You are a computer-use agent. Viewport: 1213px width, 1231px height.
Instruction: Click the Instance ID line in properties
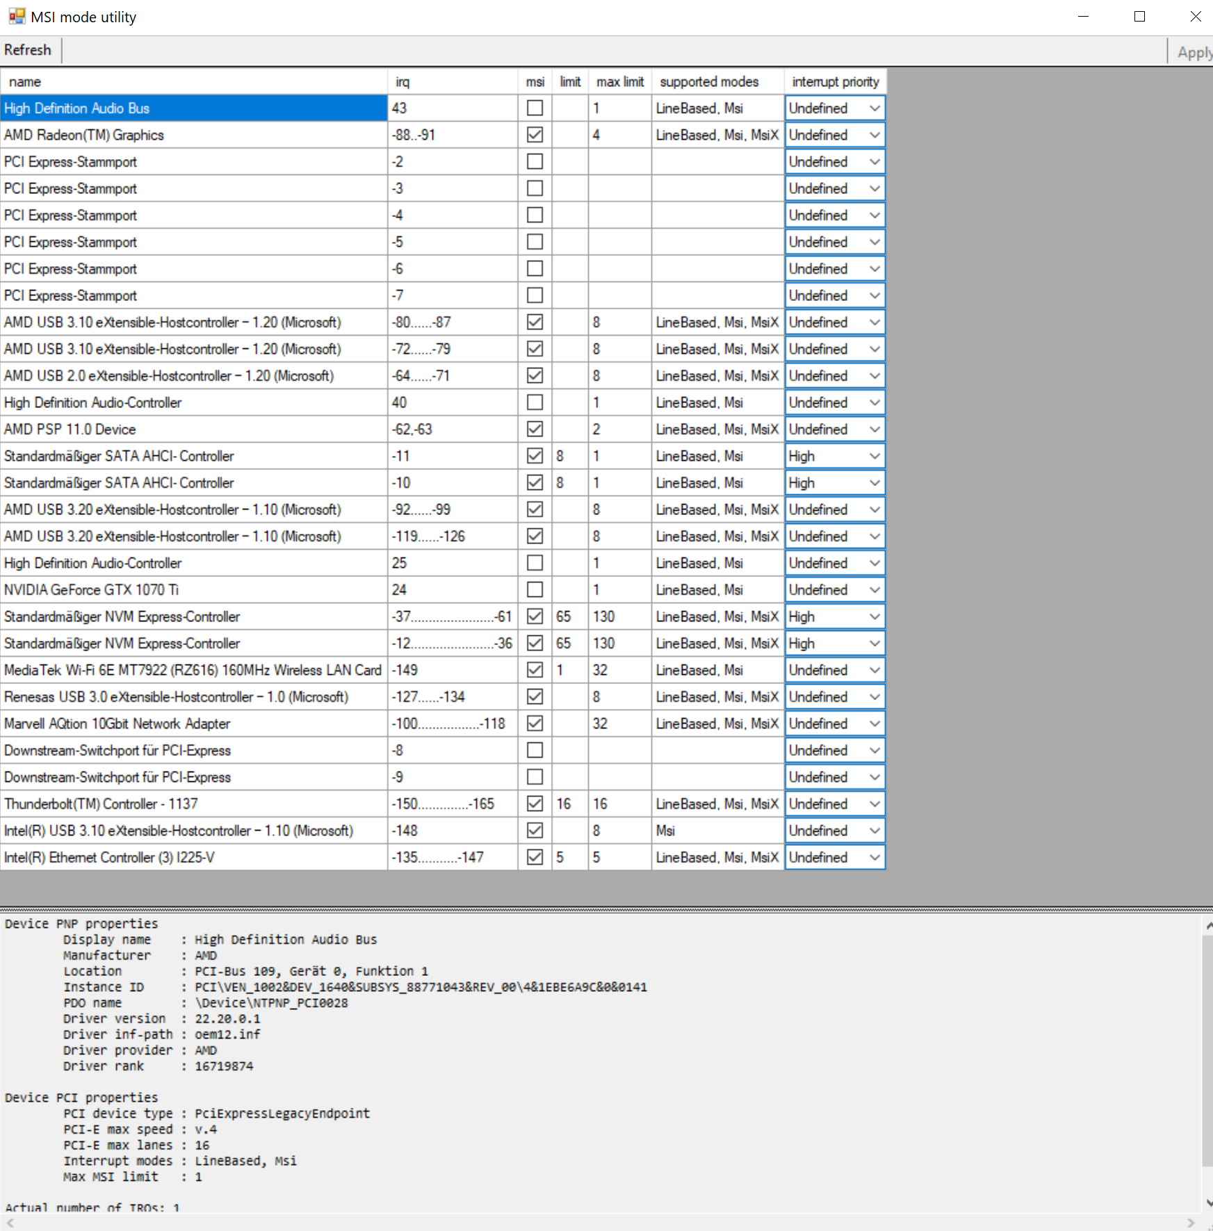(355, 987)
